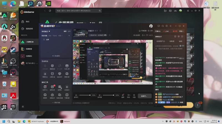Open 详情 details arrow
The image size is (222, 124).
[181, 31]
